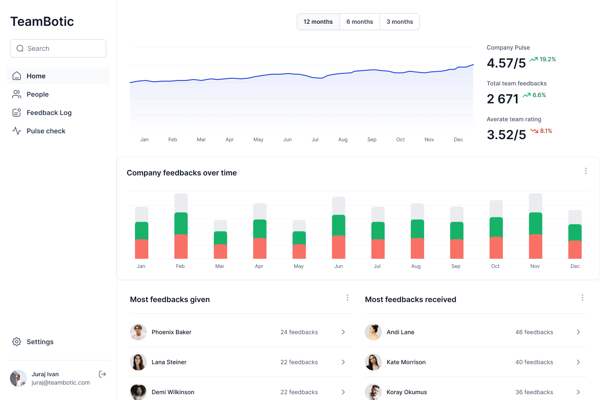Click the Feedback Log icon
The width and height of the screenshot is (600, 400).
(x=17, y=112)
